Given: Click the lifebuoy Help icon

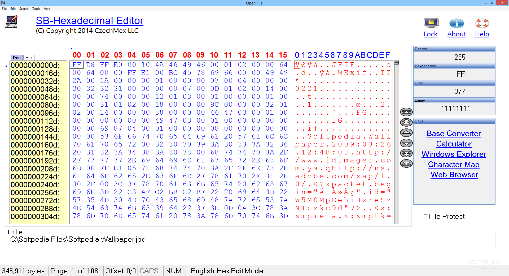Looking at the screenshot, I should pyautogui.click(x=482, y=23).
